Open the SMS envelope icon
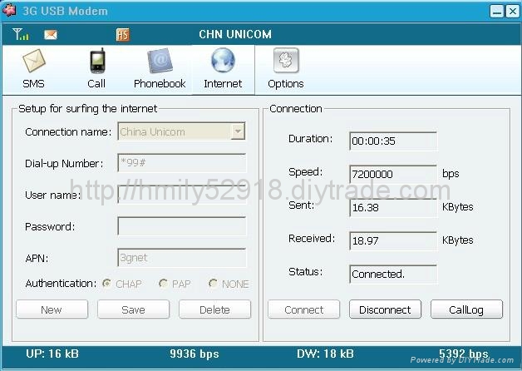The height and width of the screenshot is (371, 522). click(x=33, y=61)
